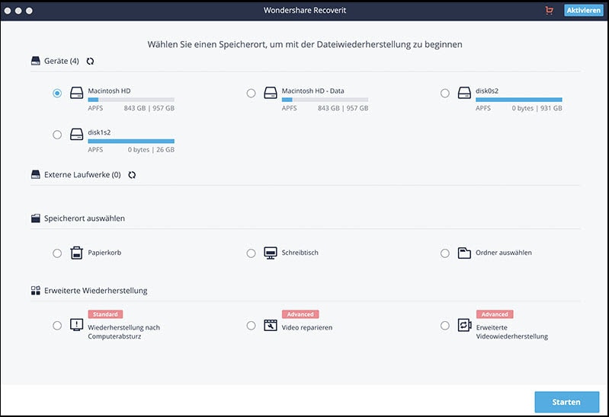The height and width of the screenshot is (417, 609).
Task: Click the disk1s2 label
Action: pyautogui.click(x=99, y=132)
